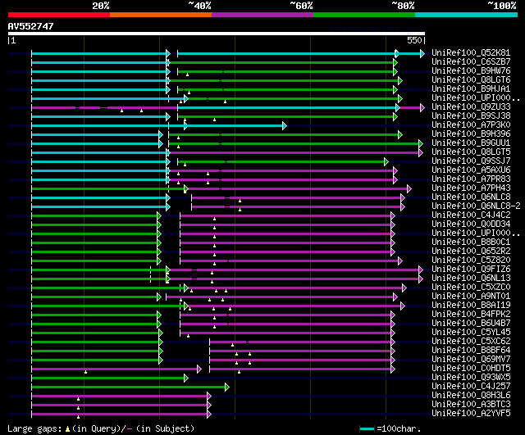Click the UniRef100_A5AXU6 text
The width and height of the screenshot is (525, 435).
(471, 170)
